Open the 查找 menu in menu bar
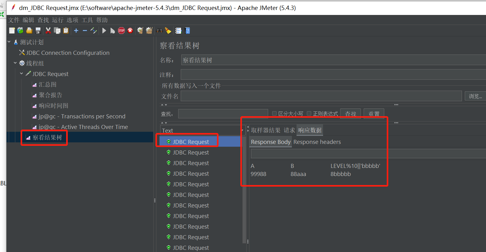The image size is (486, 252). point(43,20)
